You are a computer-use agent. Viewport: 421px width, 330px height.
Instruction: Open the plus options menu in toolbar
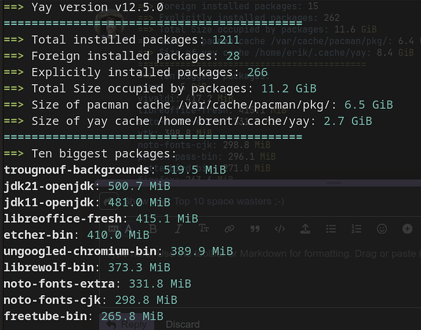tap(407, 229)
